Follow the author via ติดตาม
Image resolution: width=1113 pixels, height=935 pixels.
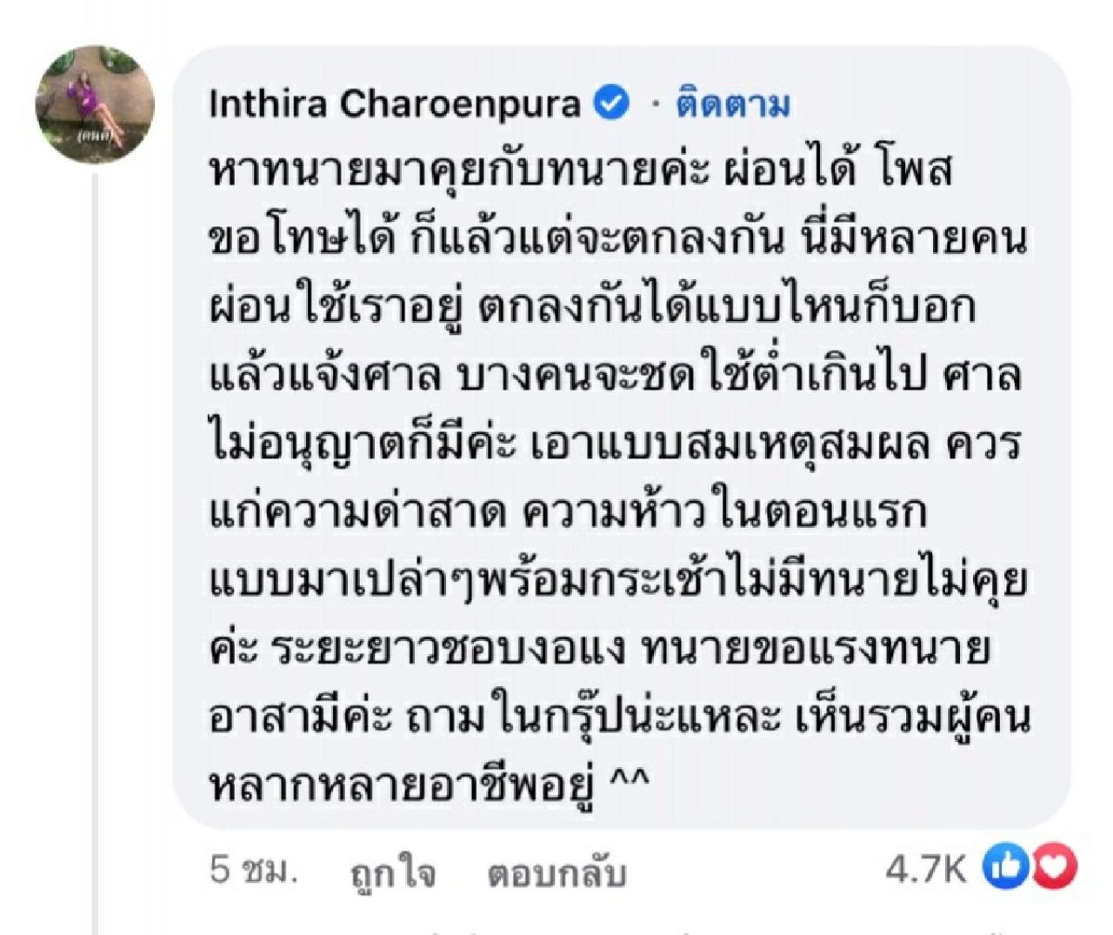point(733,104)
